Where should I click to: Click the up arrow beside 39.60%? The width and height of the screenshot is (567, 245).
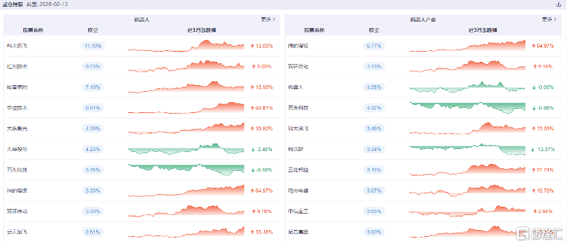[252, 129]
